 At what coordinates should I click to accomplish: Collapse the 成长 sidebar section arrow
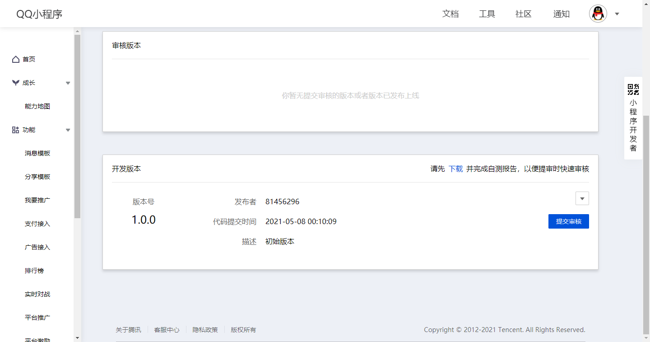(68, 83)
